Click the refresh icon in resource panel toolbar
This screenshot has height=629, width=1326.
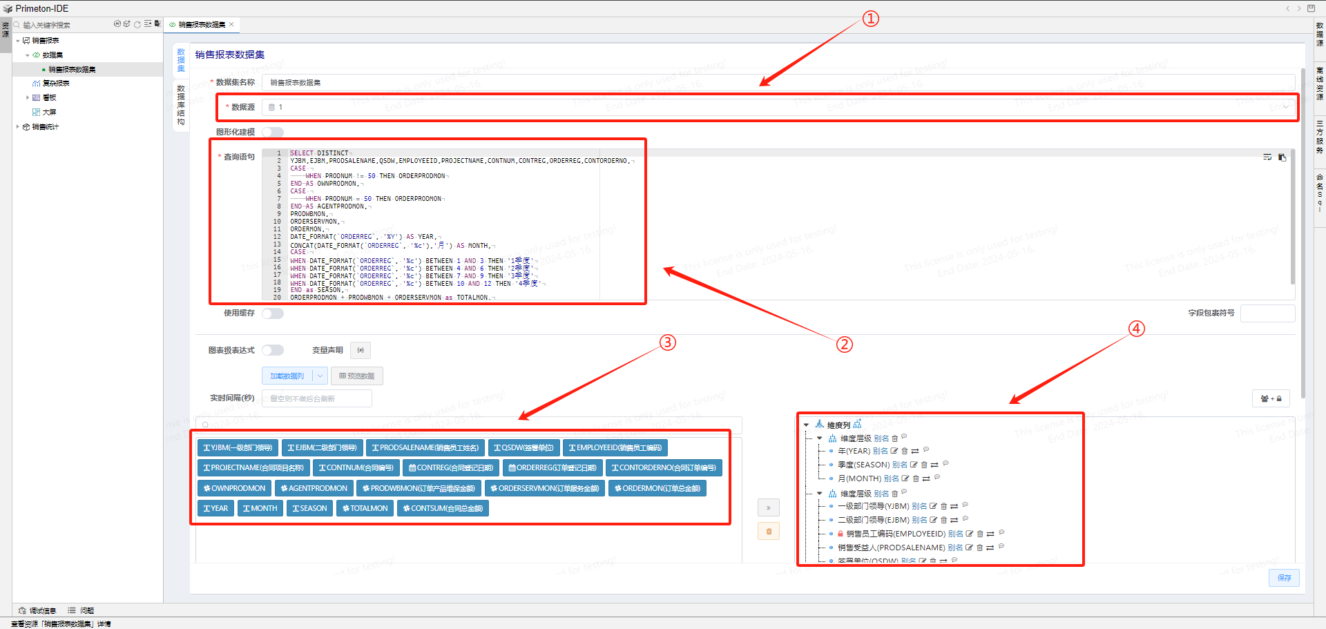pos(137,24)
